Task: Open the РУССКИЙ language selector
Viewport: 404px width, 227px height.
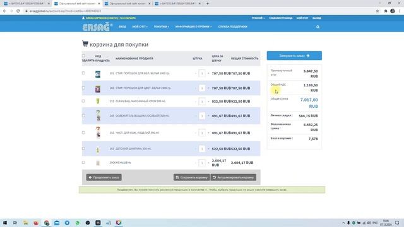Action: (258, 18)
